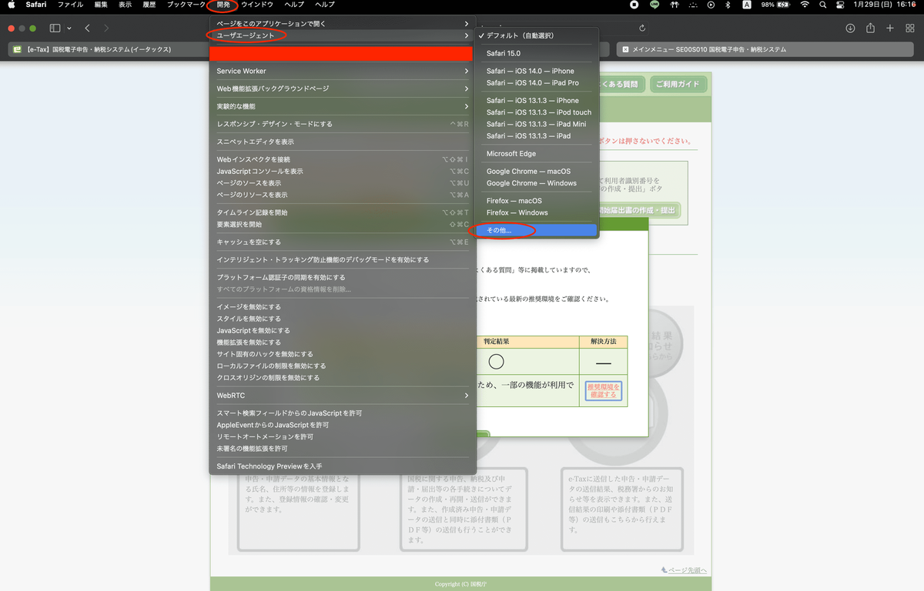Choose Google Chrome — macOS user agent
924x591 pixels.
click(x=537, y=171)
